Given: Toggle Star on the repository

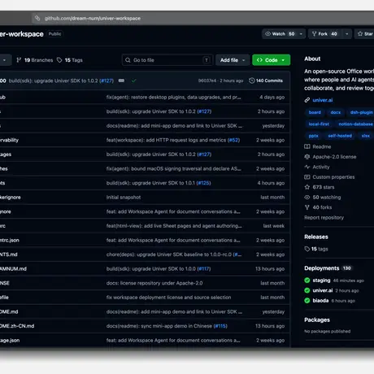Looking at the screenshot, I should pyautogui.click(x=365, y=34).
